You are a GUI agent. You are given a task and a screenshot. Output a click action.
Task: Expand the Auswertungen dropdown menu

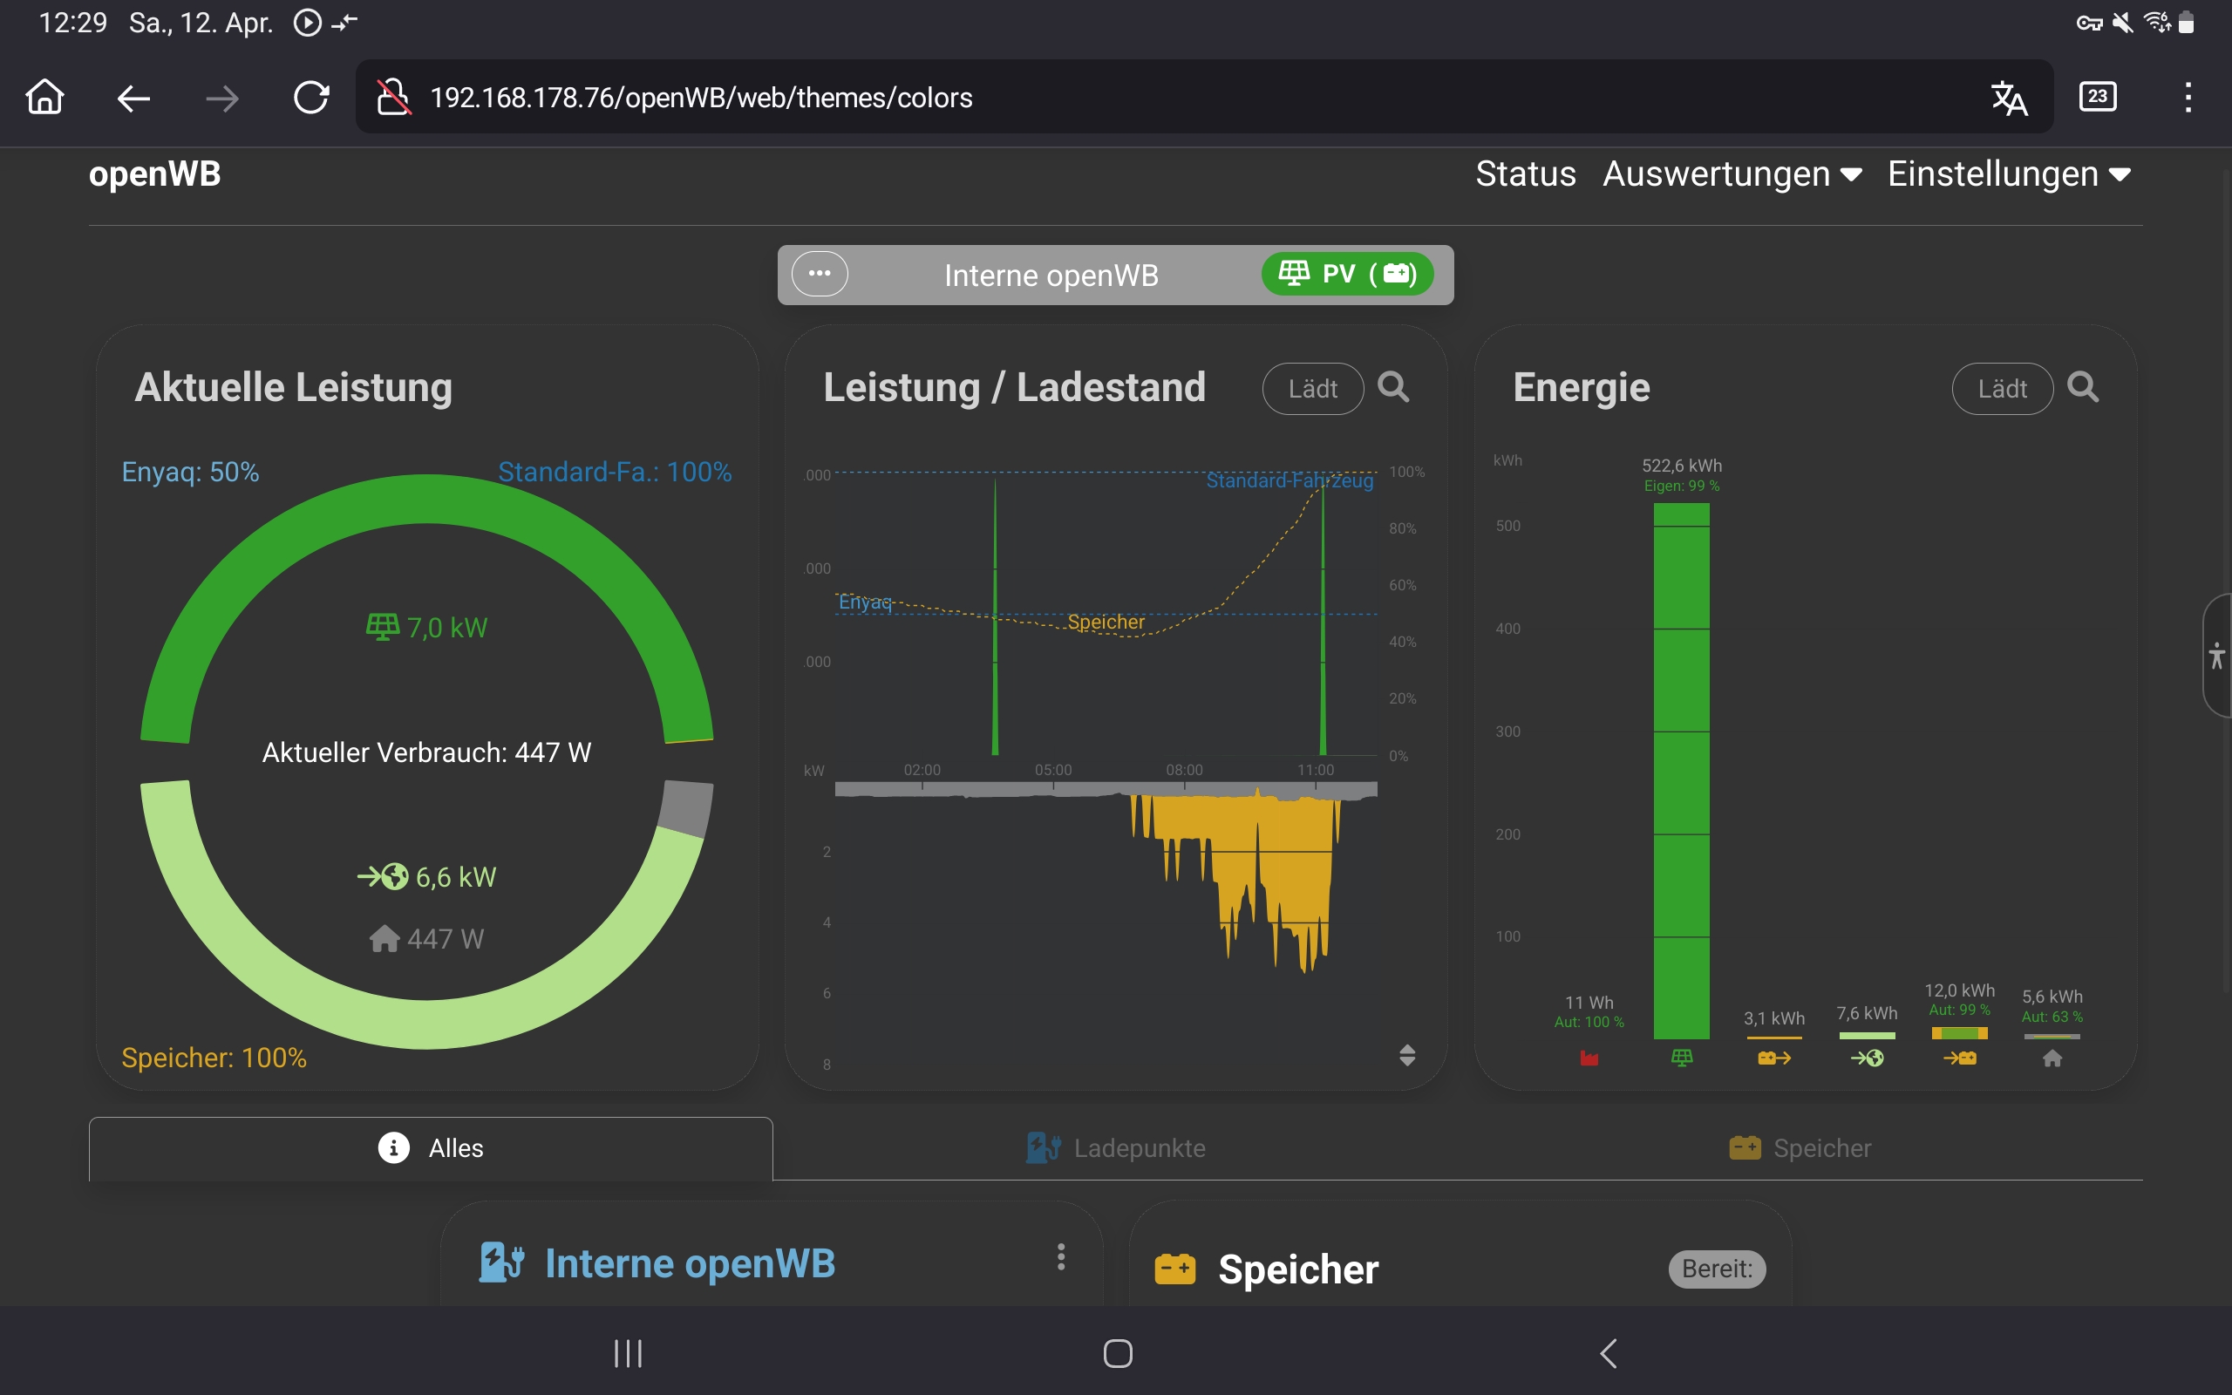1732,174
